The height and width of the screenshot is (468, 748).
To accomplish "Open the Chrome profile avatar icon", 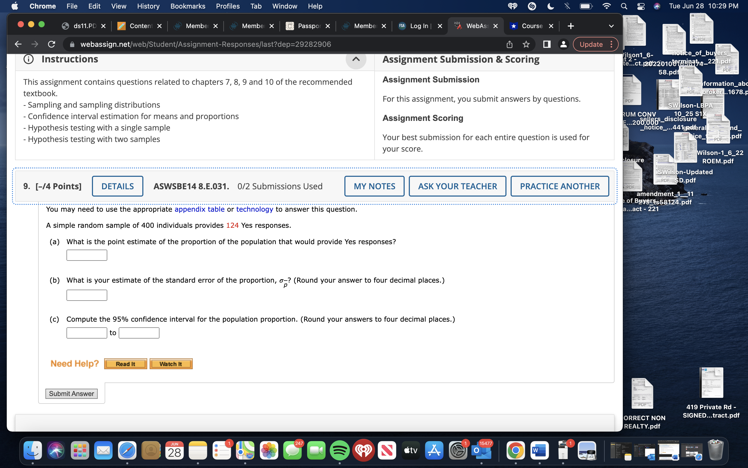I will [563, 44].
